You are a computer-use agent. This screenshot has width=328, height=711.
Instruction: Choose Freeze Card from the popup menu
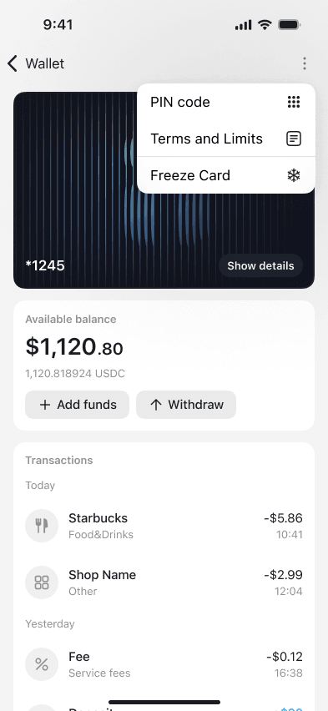226,175
